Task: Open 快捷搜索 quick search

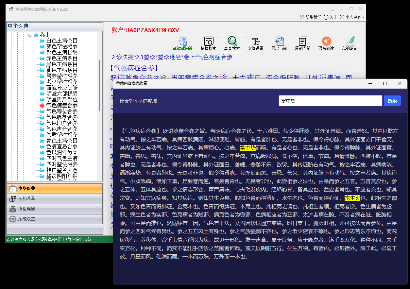Action: [x=208, y=43]
